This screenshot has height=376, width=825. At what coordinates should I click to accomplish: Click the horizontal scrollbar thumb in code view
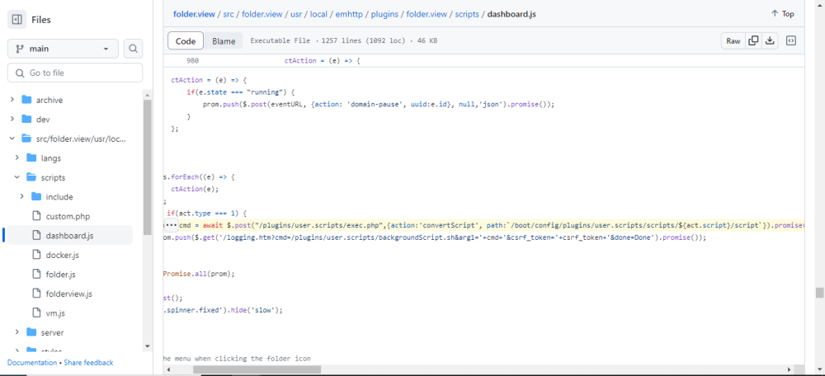tap(257, 369)
